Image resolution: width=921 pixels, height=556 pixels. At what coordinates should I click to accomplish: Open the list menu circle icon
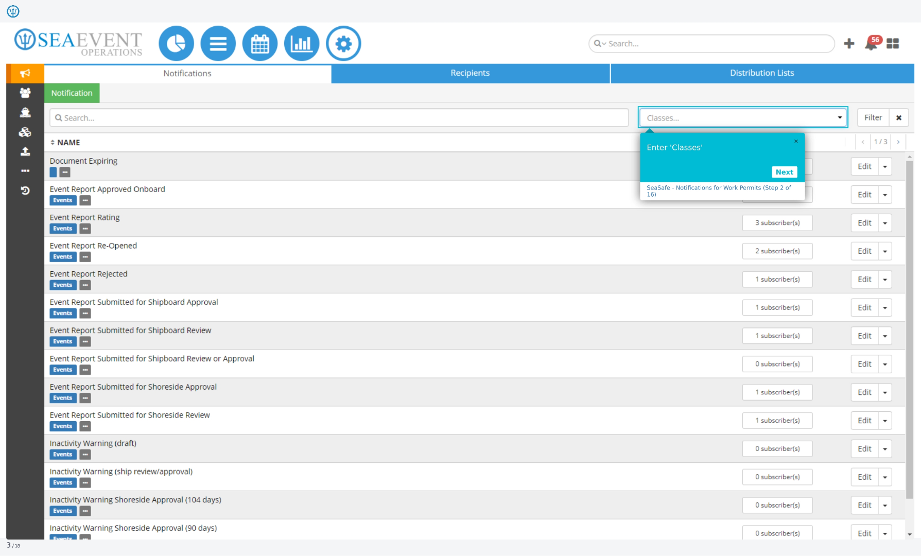pos(218,44)
